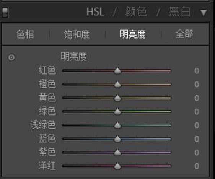This screenshot has width=215, height=179.
Task: Show 全部 HSL adjustments tab
Action: tap(184, 34)
